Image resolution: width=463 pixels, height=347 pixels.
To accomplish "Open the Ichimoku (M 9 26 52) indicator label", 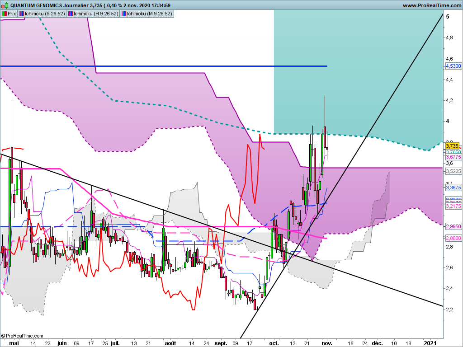I will [146, 14].
